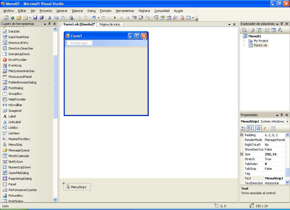This screenshot has width=290, height=210.
Task: Click the 'Escriba aquí' menu text box
Action: tap(79, 43)
